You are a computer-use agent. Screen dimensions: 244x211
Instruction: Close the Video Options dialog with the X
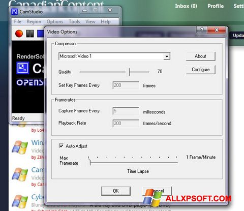point(217,30)
